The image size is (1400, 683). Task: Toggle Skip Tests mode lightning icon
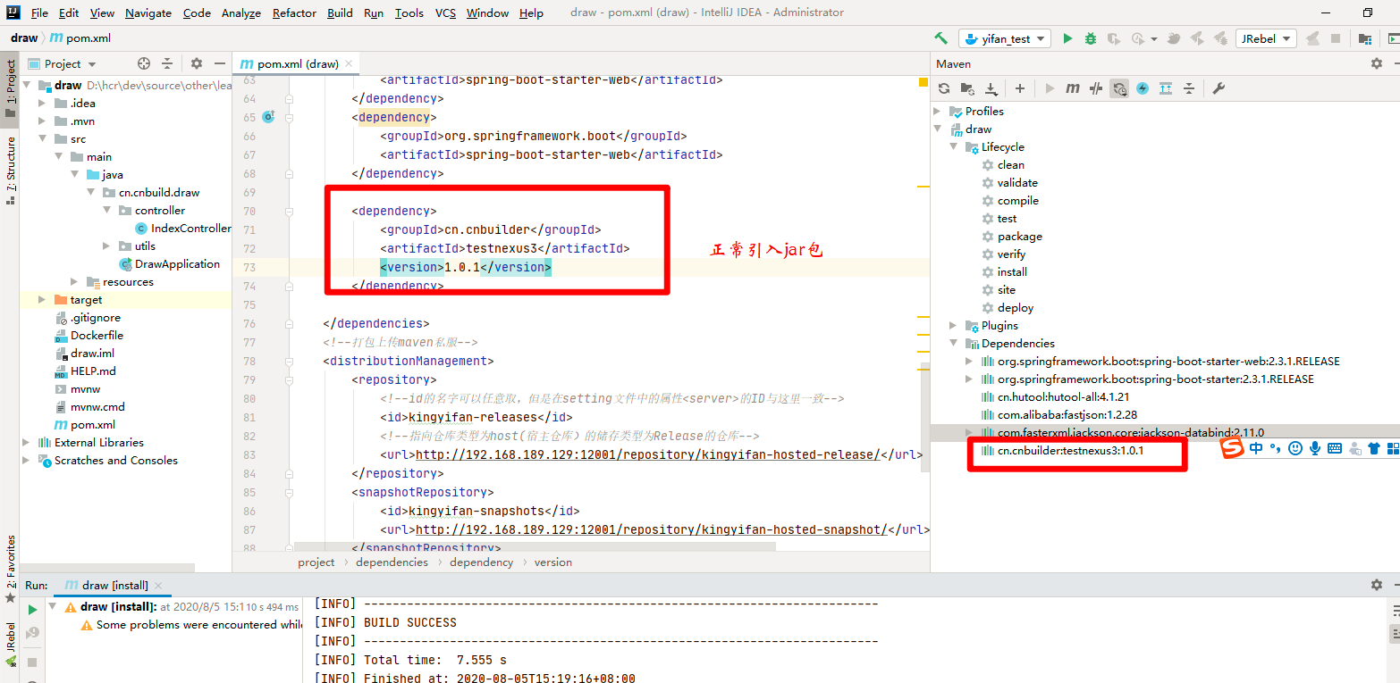point(1143,88)
